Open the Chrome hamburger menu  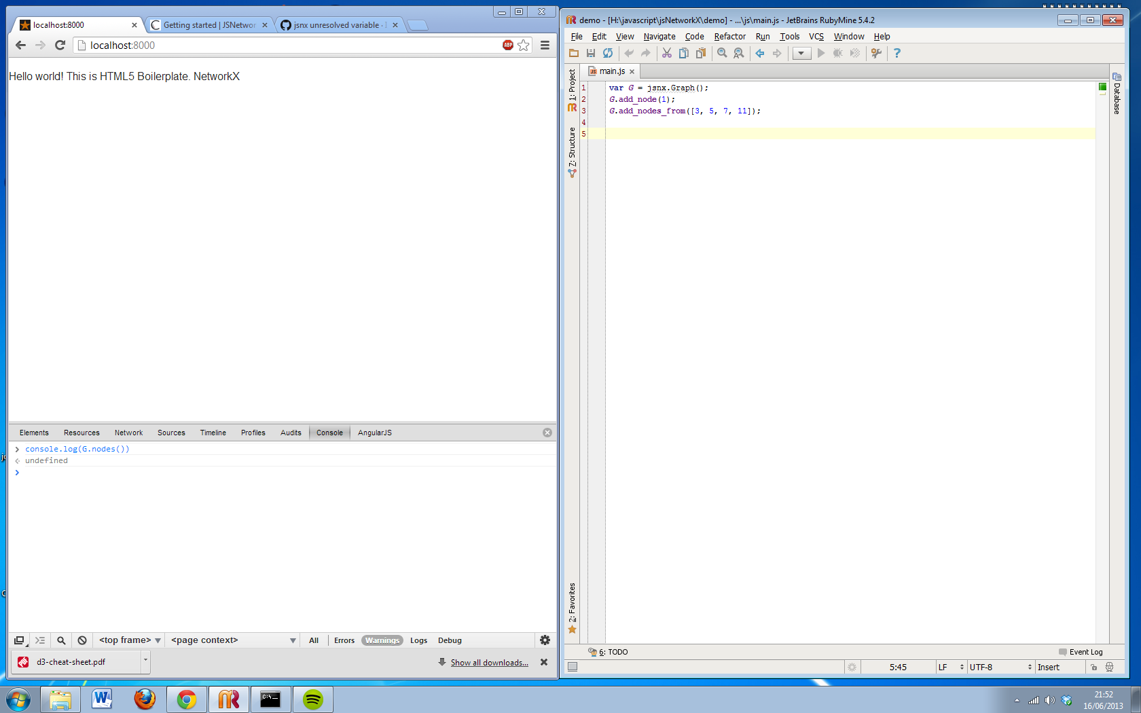point(545,45)
